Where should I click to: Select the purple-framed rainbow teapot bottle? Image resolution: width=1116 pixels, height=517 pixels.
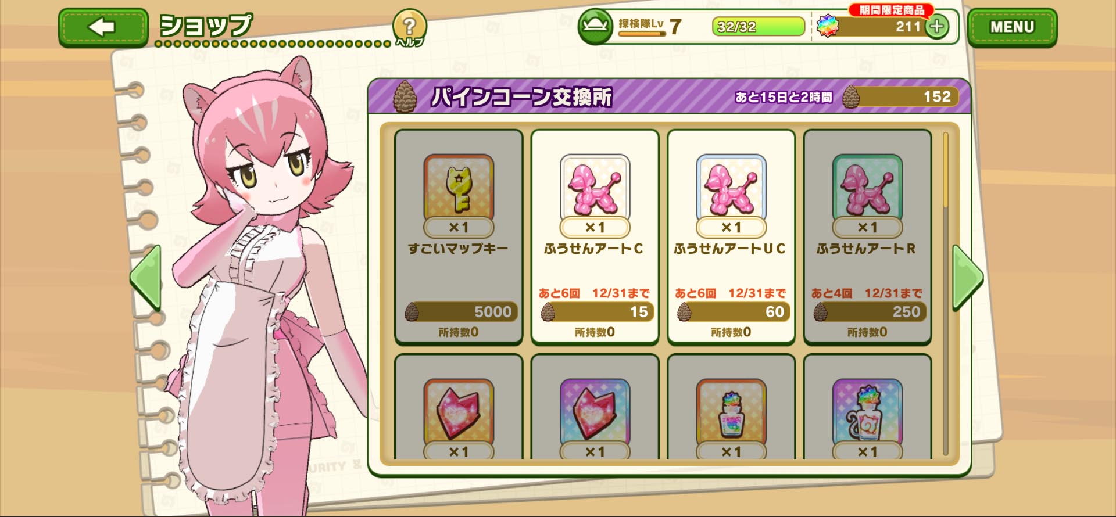click(x=867, y=407)
